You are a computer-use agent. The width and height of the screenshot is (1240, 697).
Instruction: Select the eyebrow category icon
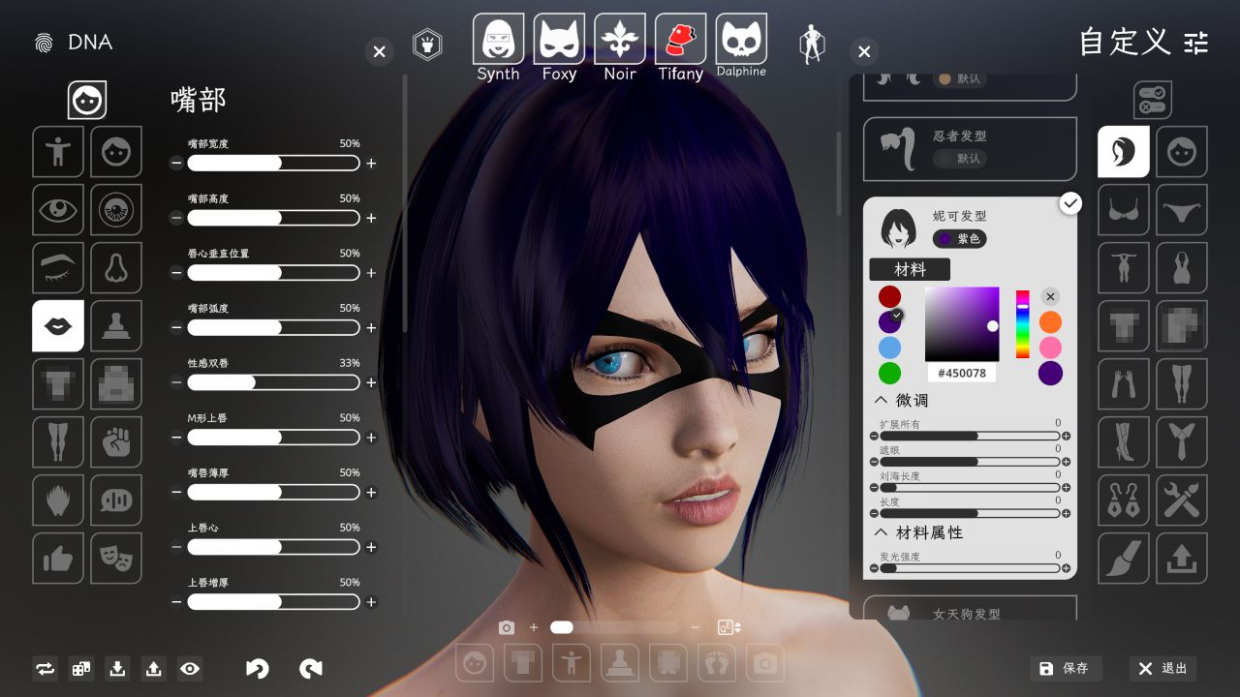tap(58, 267)
